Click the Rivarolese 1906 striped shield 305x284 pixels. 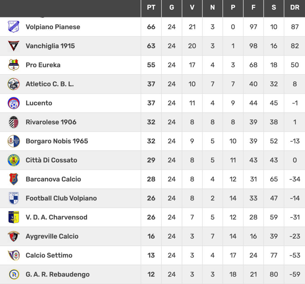[x=14, y=122]
